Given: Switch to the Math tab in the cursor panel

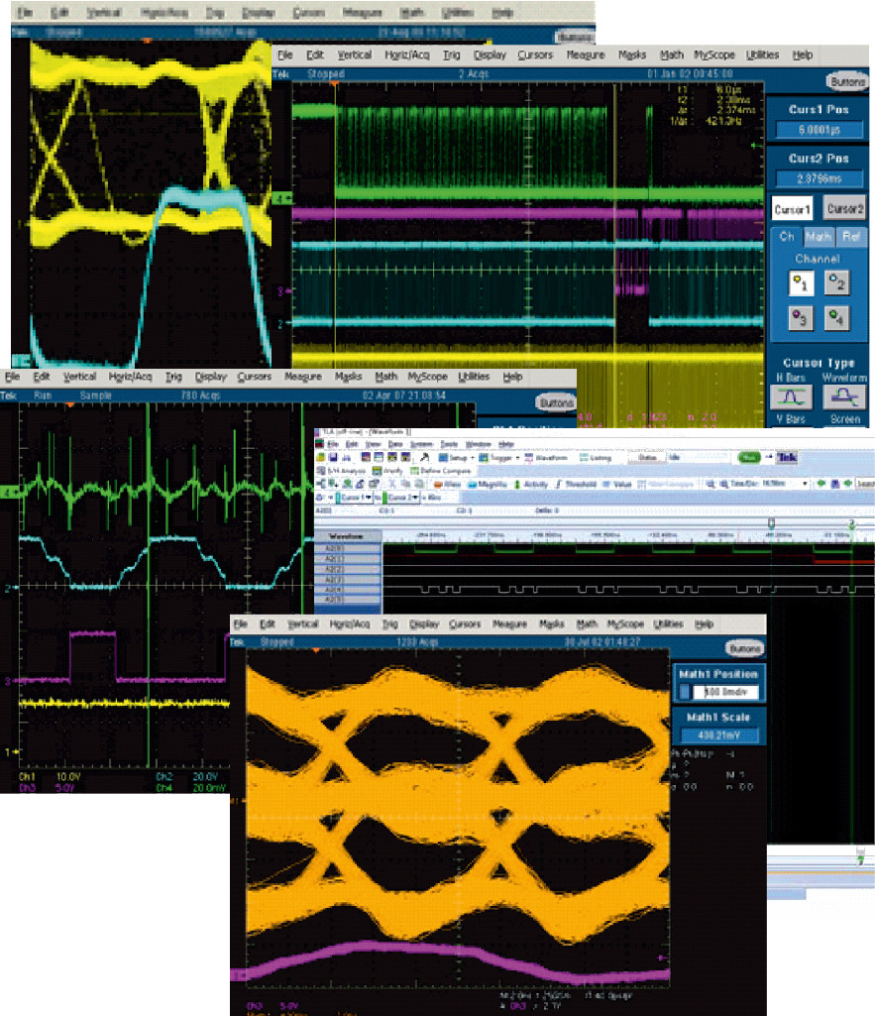Looking at the screenshot, I should click(x=819, y=237).
